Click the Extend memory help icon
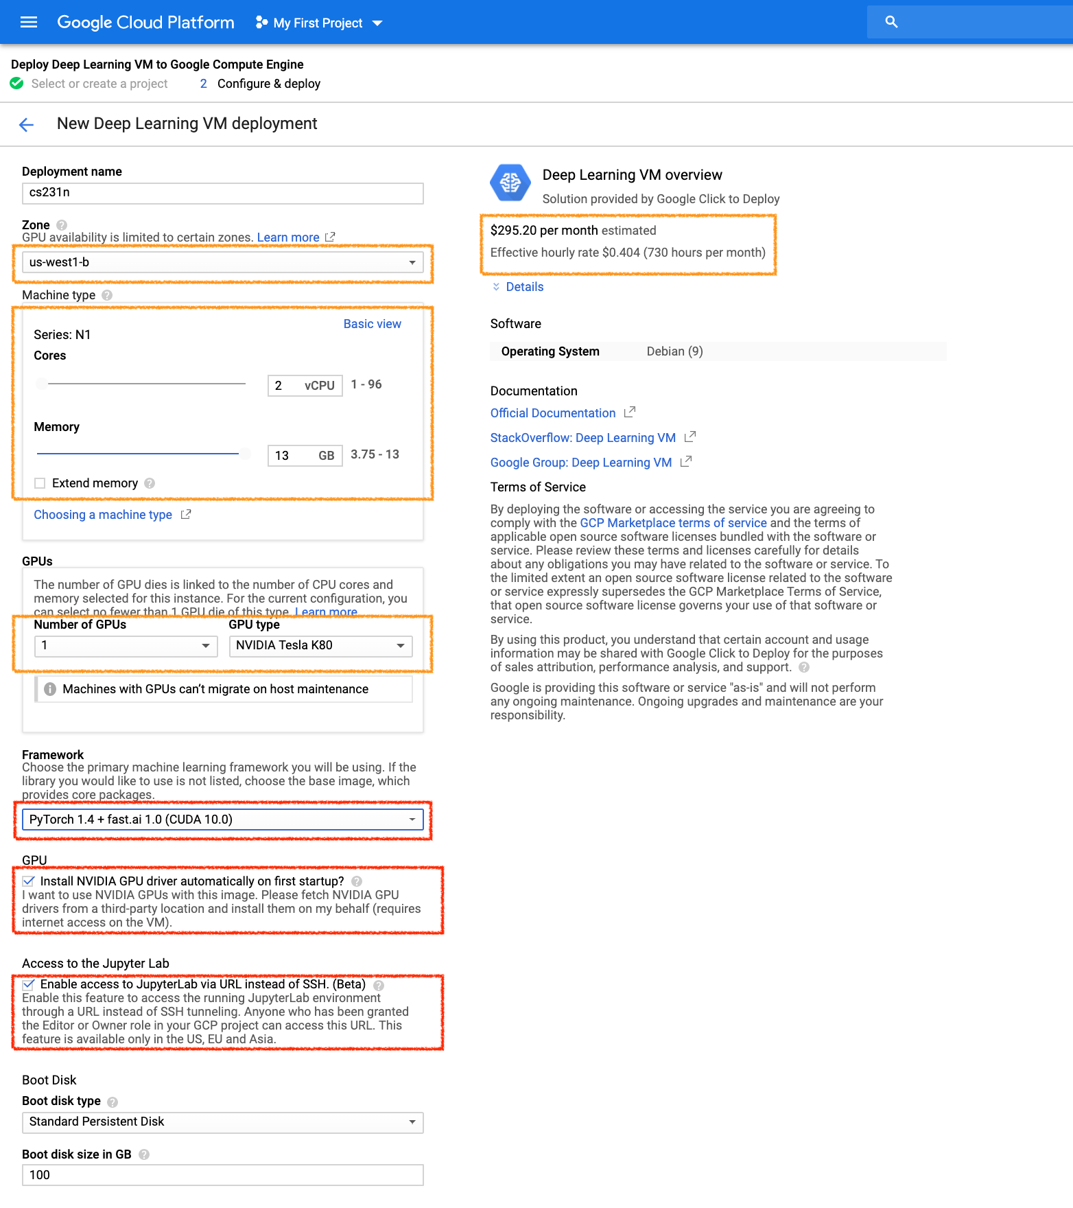 (x=150, y=483)
